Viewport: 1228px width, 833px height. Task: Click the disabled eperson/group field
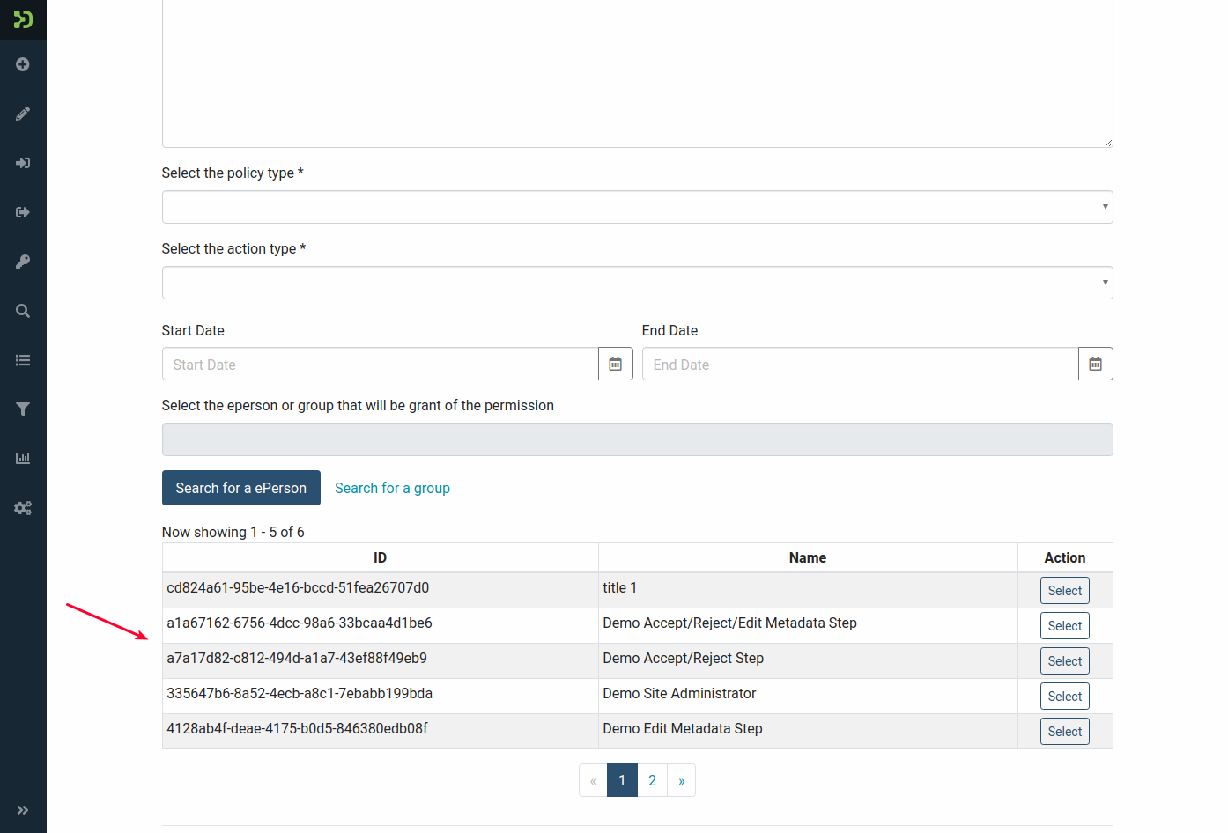pos(638,439)
